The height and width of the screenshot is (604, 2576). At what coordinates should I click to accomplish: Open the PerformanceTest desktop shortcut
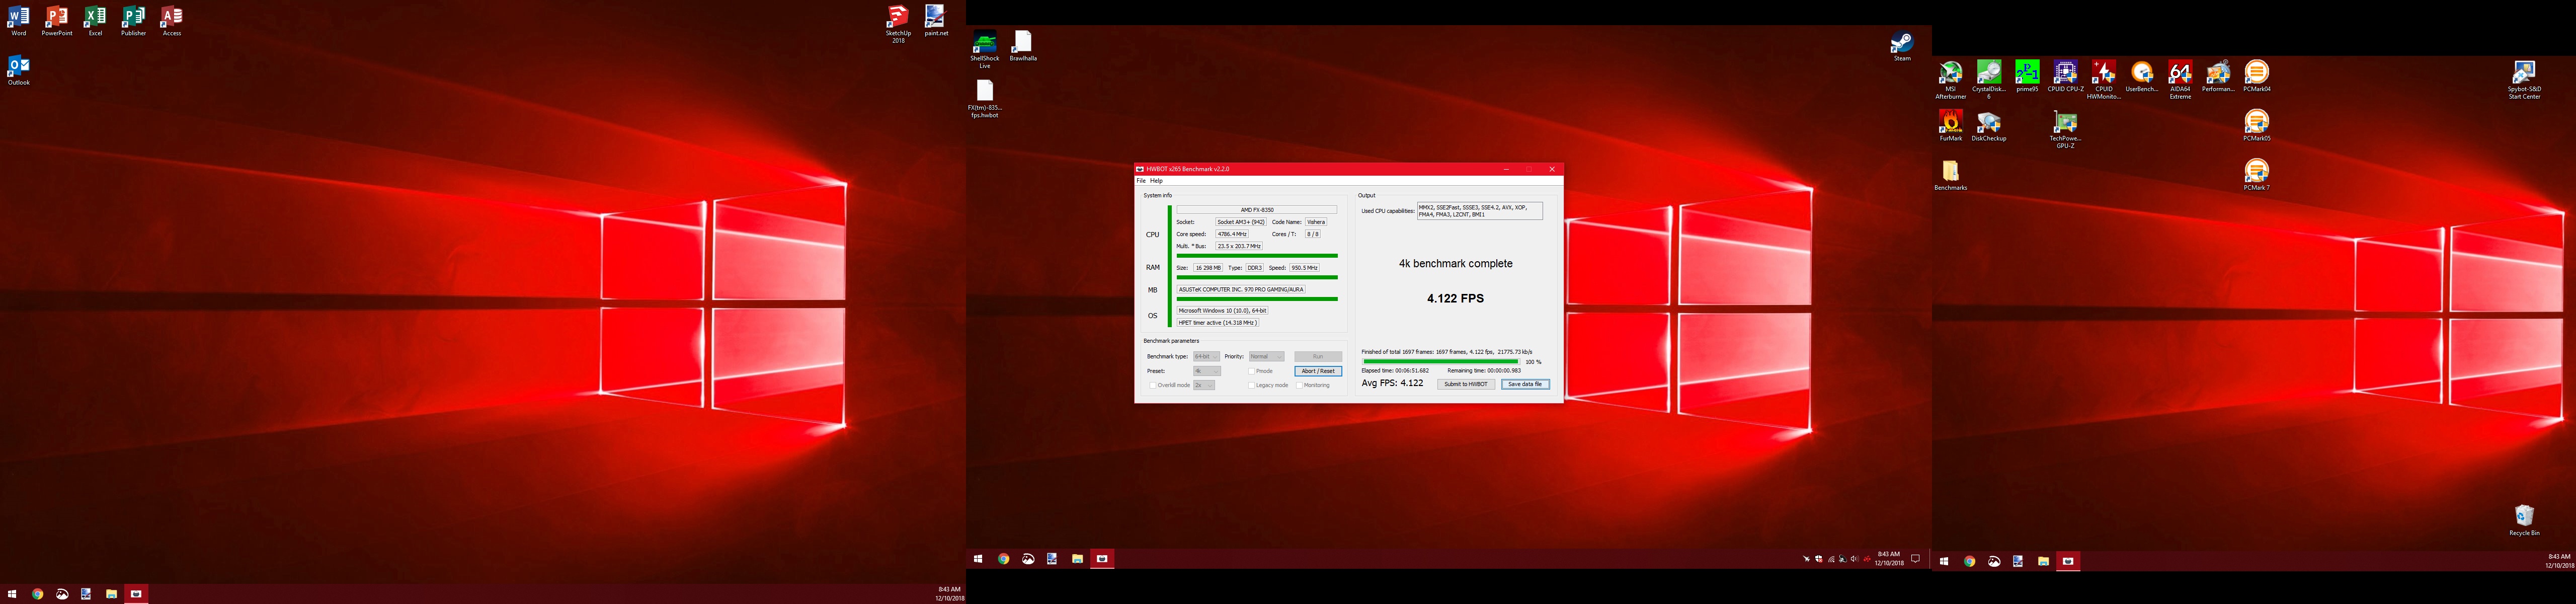pyautogui.click(x=2218, y=76)
